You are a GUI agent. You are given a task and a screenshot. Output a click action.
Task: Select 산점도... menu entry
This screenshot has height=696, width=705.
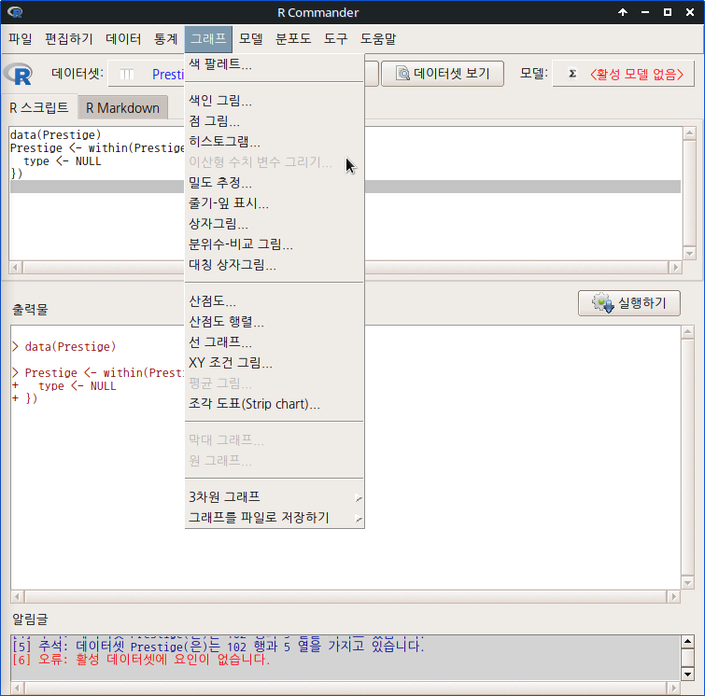point(275,301)
